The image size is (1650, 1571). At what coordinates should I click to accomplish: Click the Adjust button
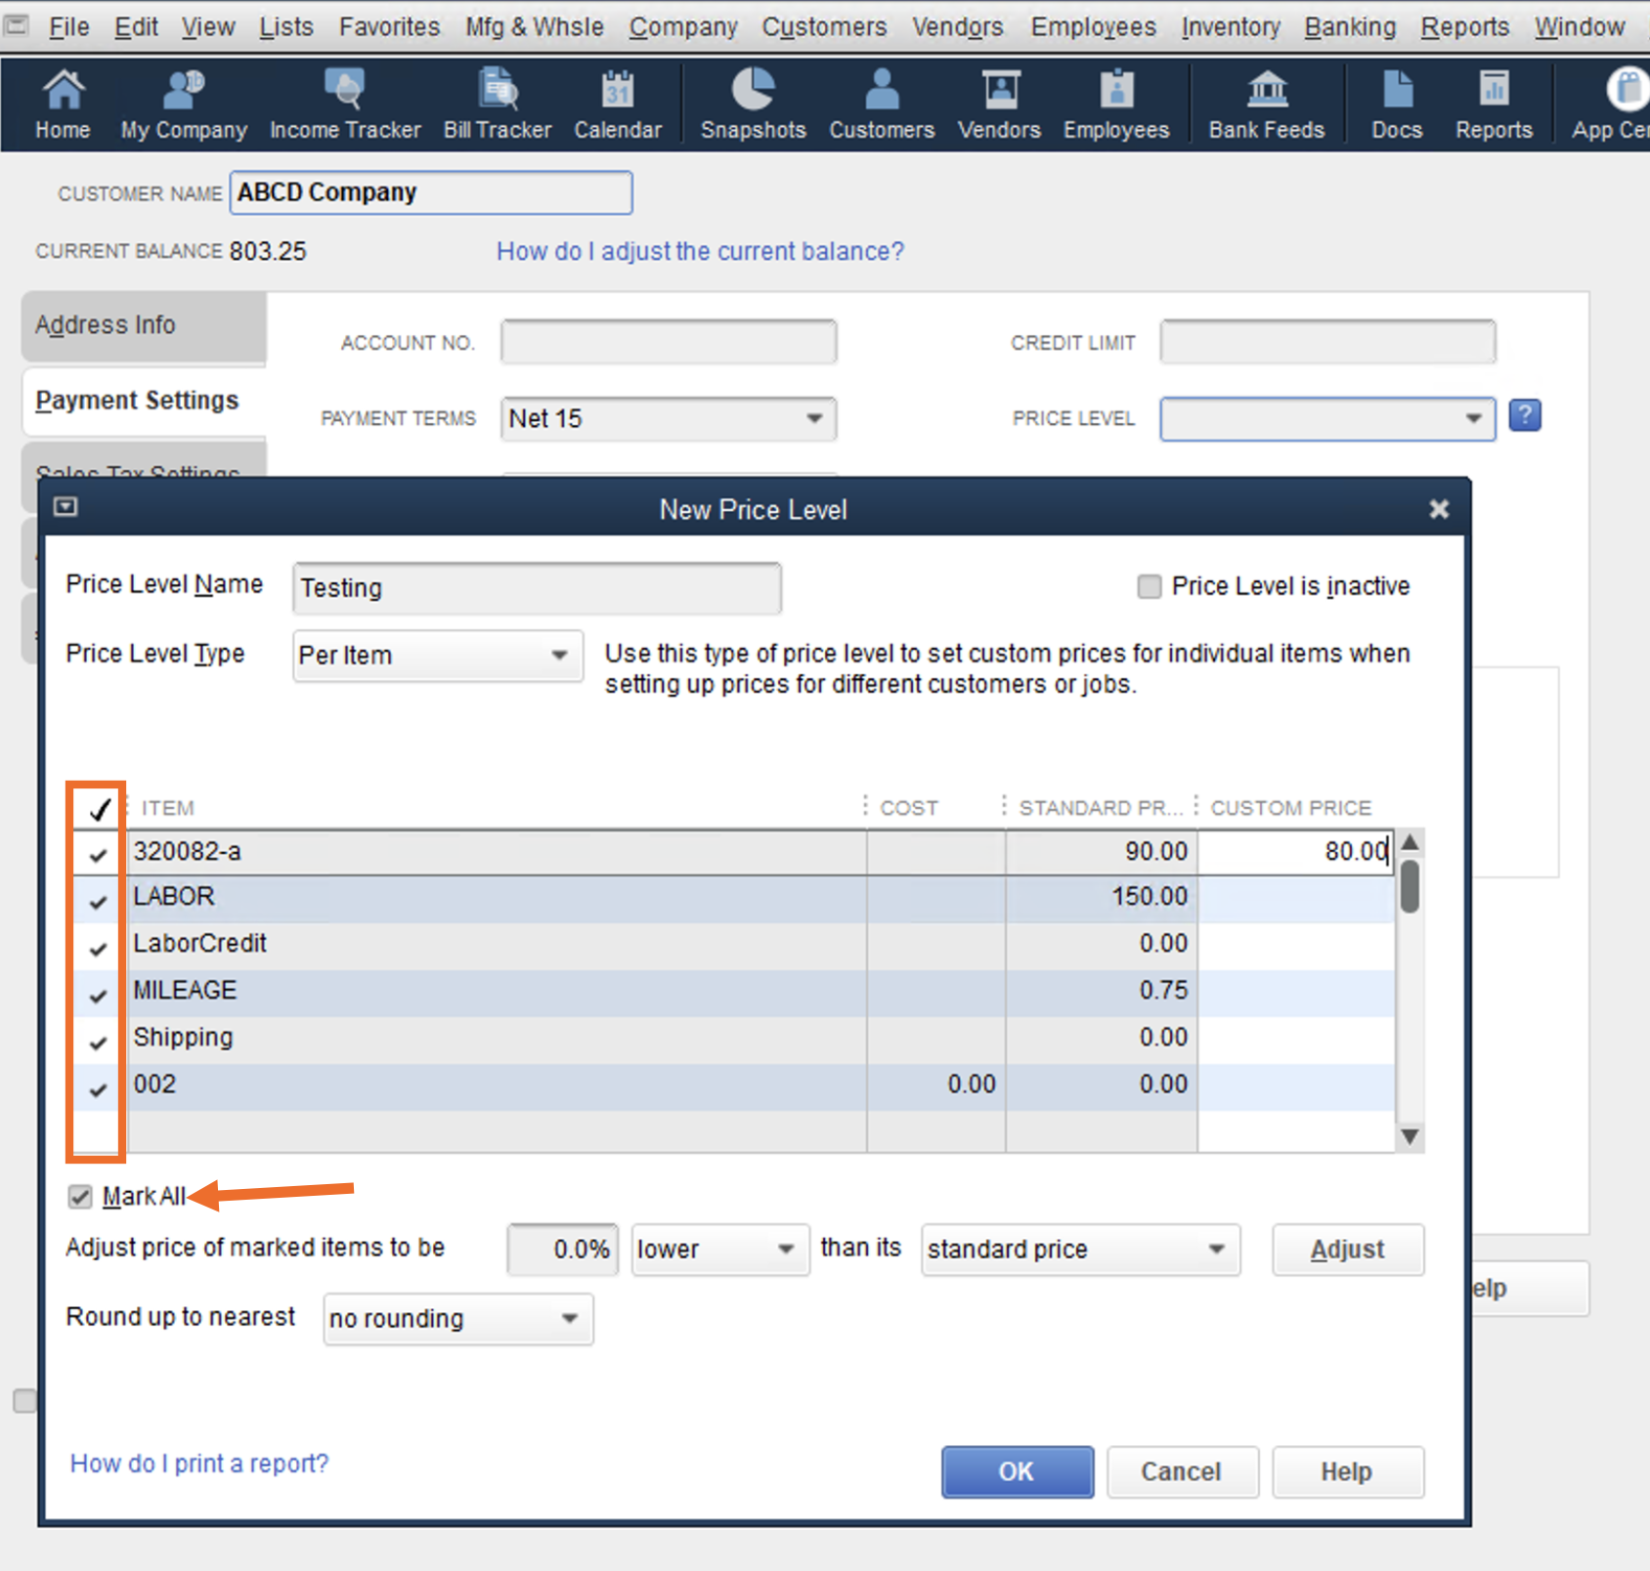tap(1347, 1250)
